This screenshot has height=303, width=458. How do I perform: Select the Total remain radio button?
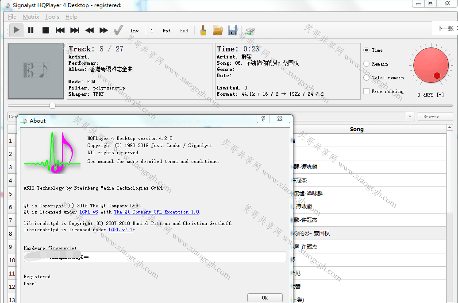coord(366,78)
